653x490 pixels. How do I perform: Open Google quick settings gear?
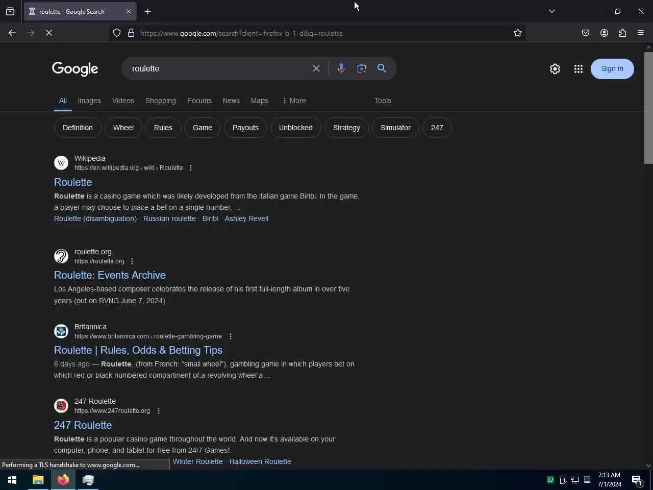click(555, 69)
